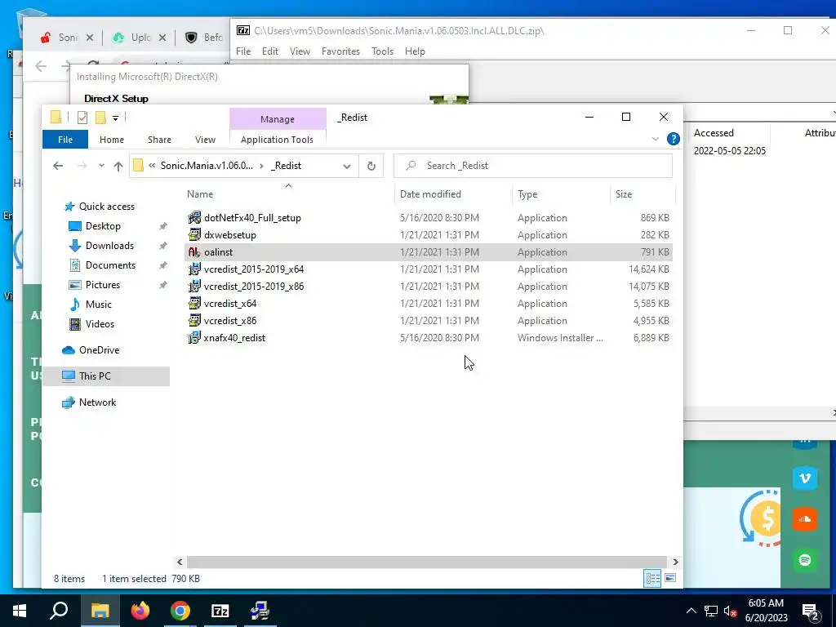Click horizontal scrollbar right arrow
The height and width of the screenshot is (627, 836).
(675, 562)
